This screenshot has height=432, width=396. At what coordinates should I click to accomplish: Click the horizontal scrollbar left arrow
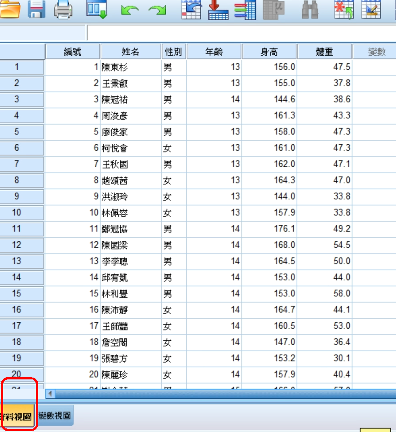(x=50, y=394)
